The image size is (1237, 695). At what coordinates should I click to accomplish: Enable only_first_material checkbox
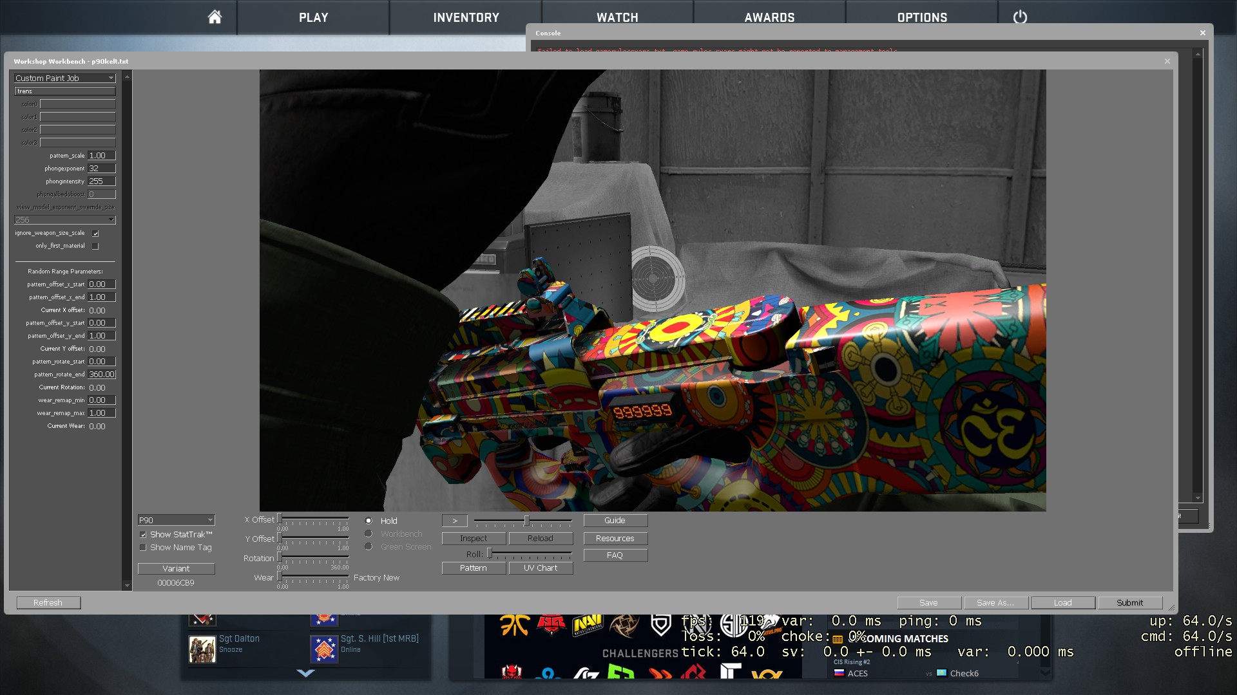coord(95,246)
